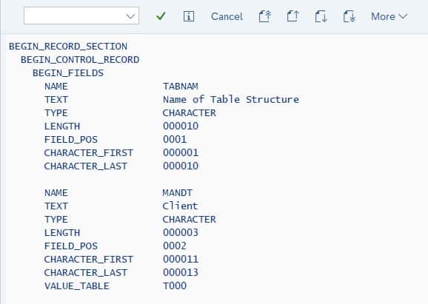Click the T000 value table entry
Screen dimensions: 428x304
[x=175, y=286]
